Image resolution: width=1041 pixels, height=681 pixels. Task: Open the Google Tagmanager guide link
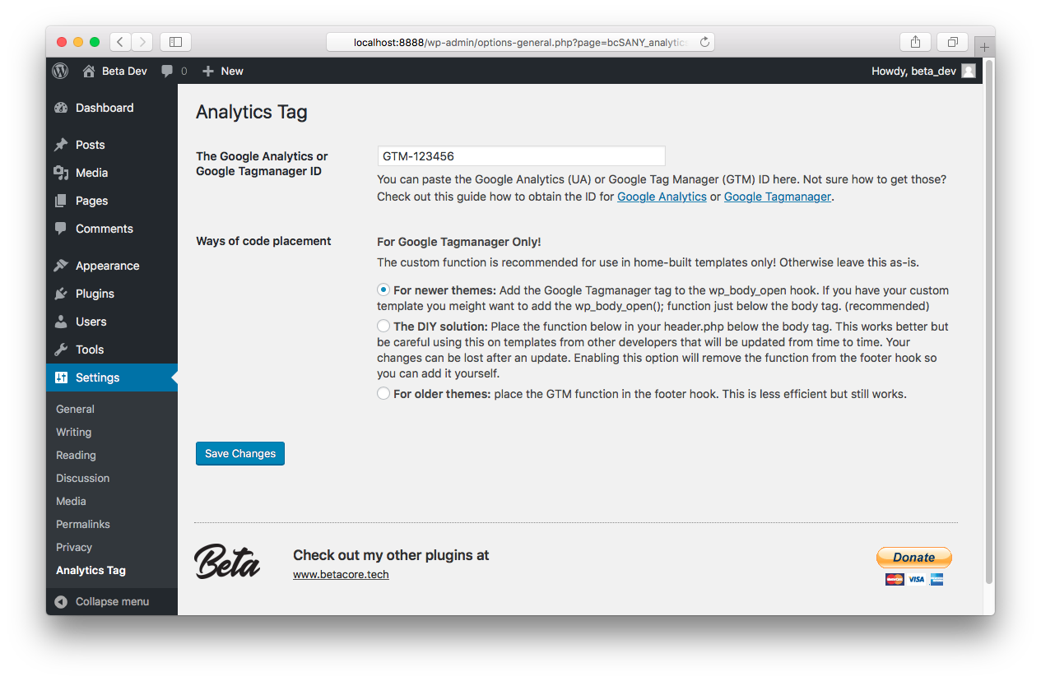778,197
